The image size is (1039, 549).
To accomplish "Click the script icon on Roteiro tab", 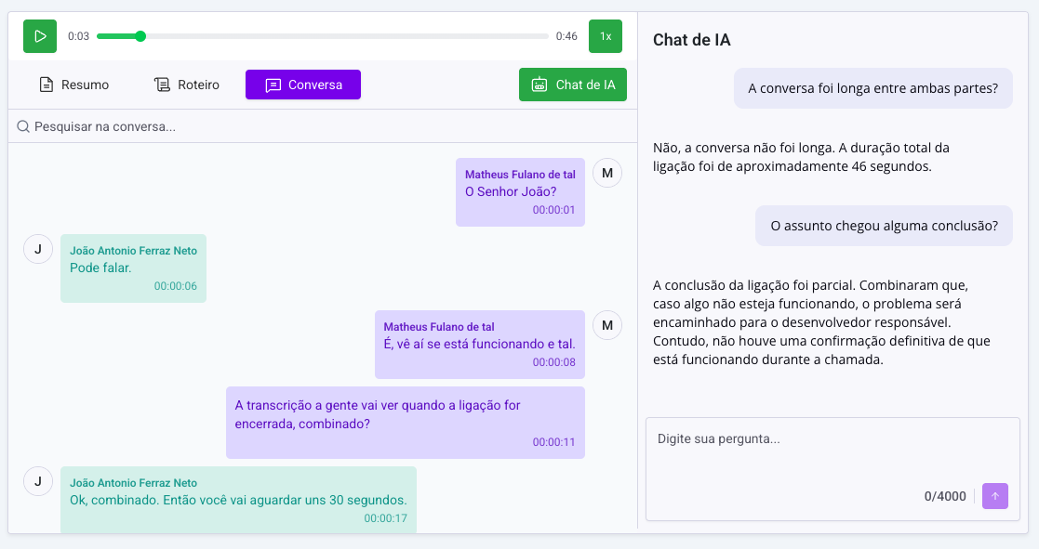I will click(x=162, y=85).
